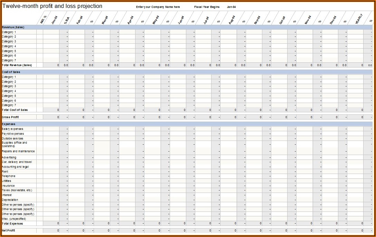This screenshot has width=376, height=237.
Task: Click the Gross Profit row label
Action: pos(10,117)
